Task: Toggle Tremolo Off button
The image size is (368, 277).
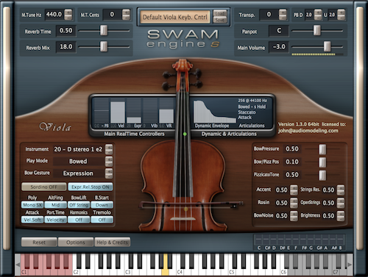Action: 102,220
